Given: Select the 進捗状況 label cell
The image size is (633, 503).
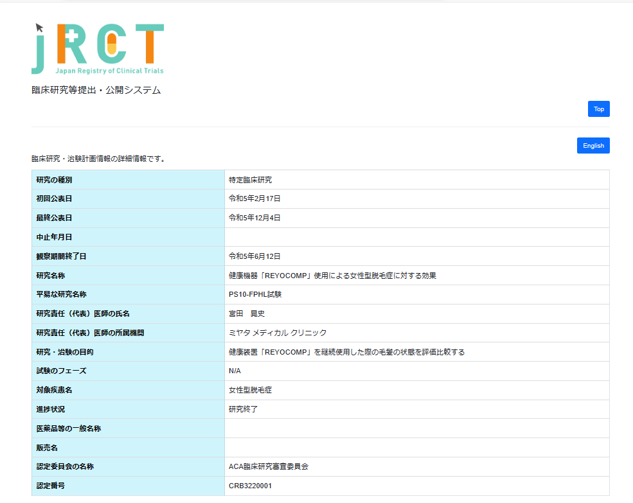Looking at the screenshot, I should (128, 409).
